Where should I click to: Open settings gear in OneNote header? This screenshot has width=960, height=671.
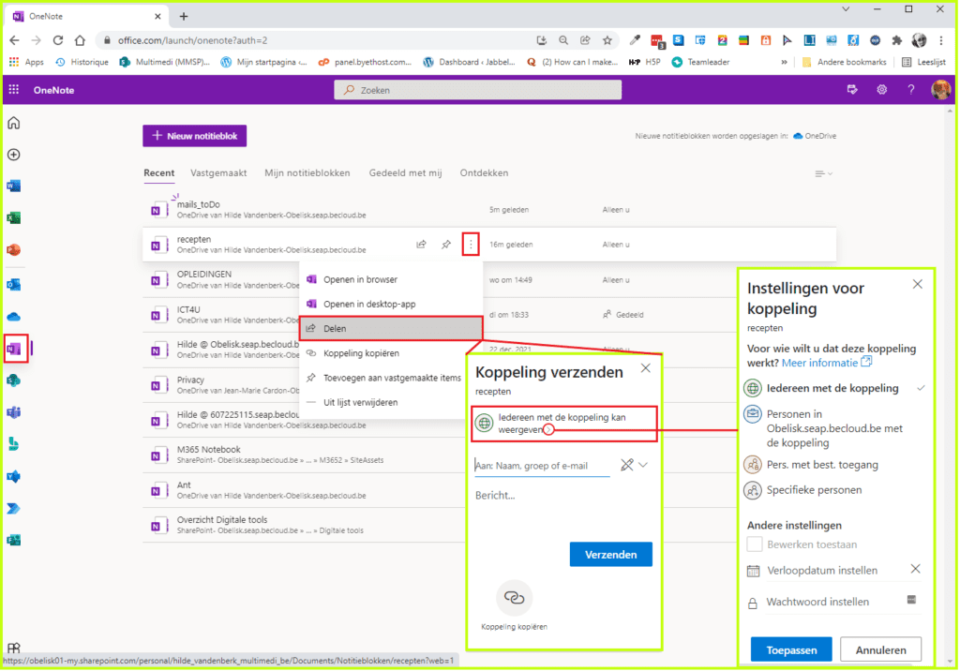point(881,89)
